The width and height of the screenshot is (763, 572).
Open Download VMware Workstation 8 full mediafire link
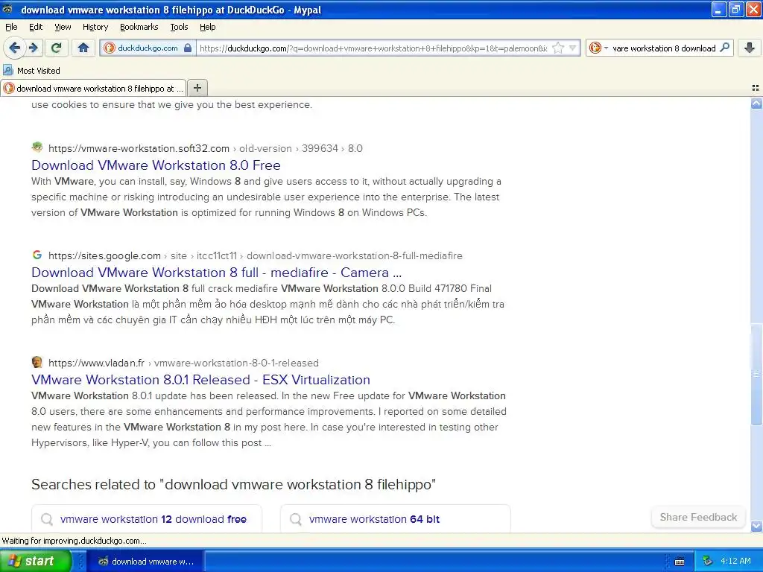[217, 273]
